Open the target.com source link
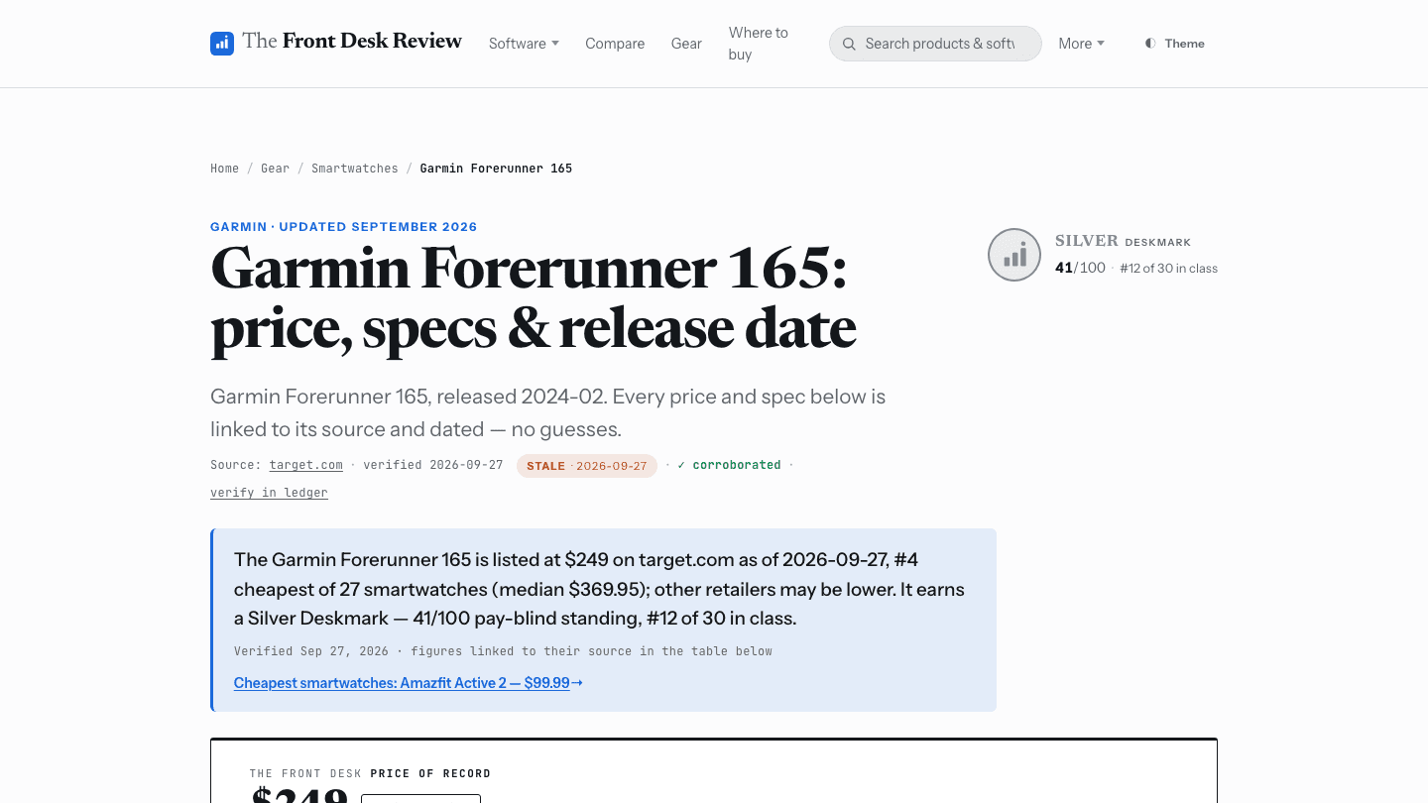The image size is (1428, 803). pyautogui.click(x=305, y=465)
